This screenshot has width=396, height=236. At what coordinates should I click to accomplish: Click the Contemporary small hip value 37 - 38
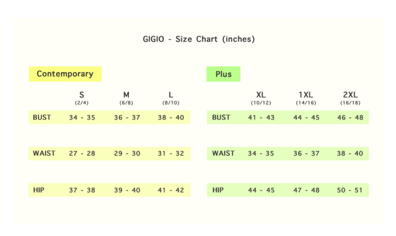[82, 190]
